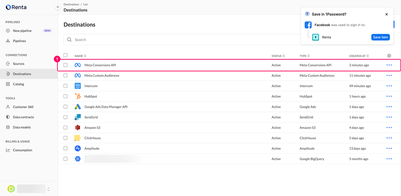Click the Renta key icon in 1Password popup
The image size is (401, 196).
point(316,37)
